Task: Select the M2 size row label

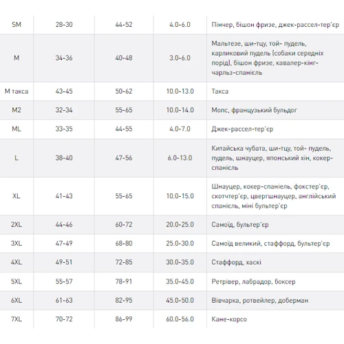Action: pyautogui.click(x=17, y=110)
